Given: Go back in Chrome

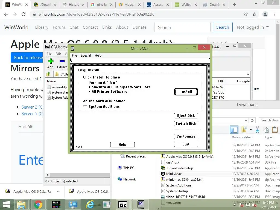Looking at the screenshot, I should [x=6, y=14].
